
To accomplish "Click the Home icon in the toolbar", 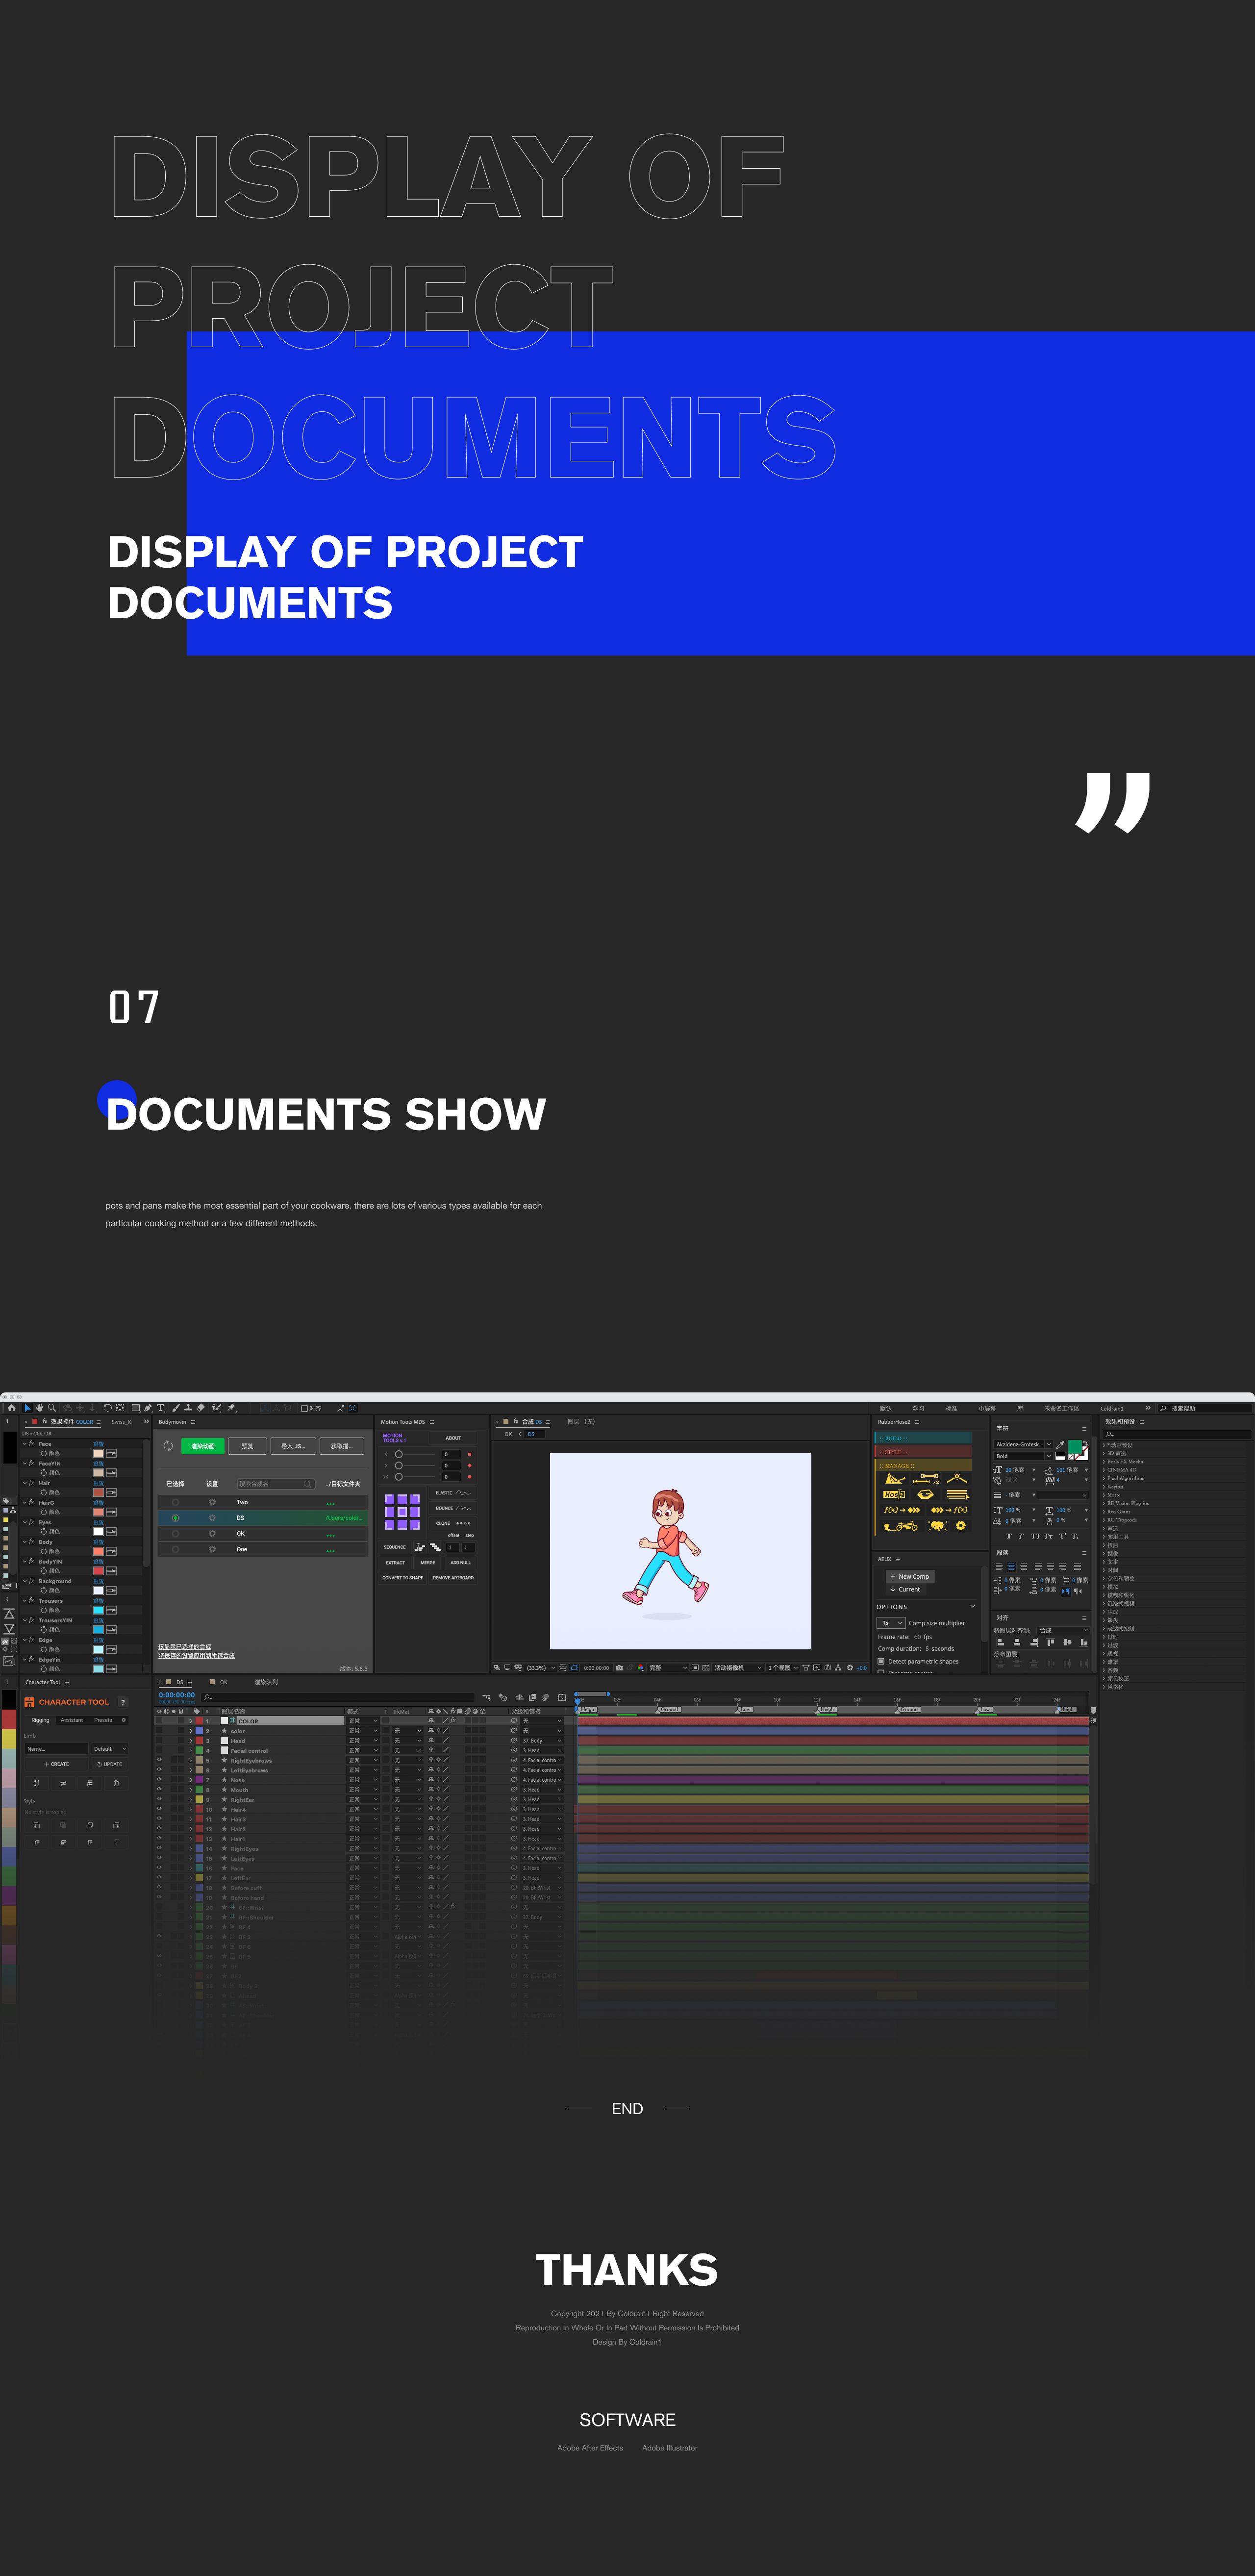I will (12, 1408).
